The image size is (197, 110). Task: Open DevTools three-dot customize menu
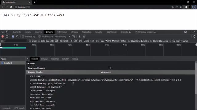(x=190, y=32)
